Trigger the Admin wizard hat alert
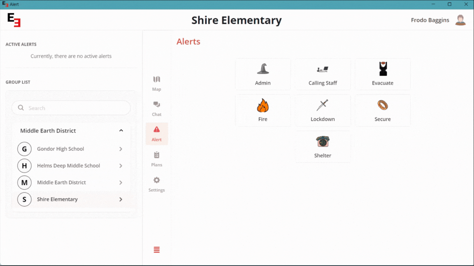Screen dimensions: 474x266 (x=263, y=74)
